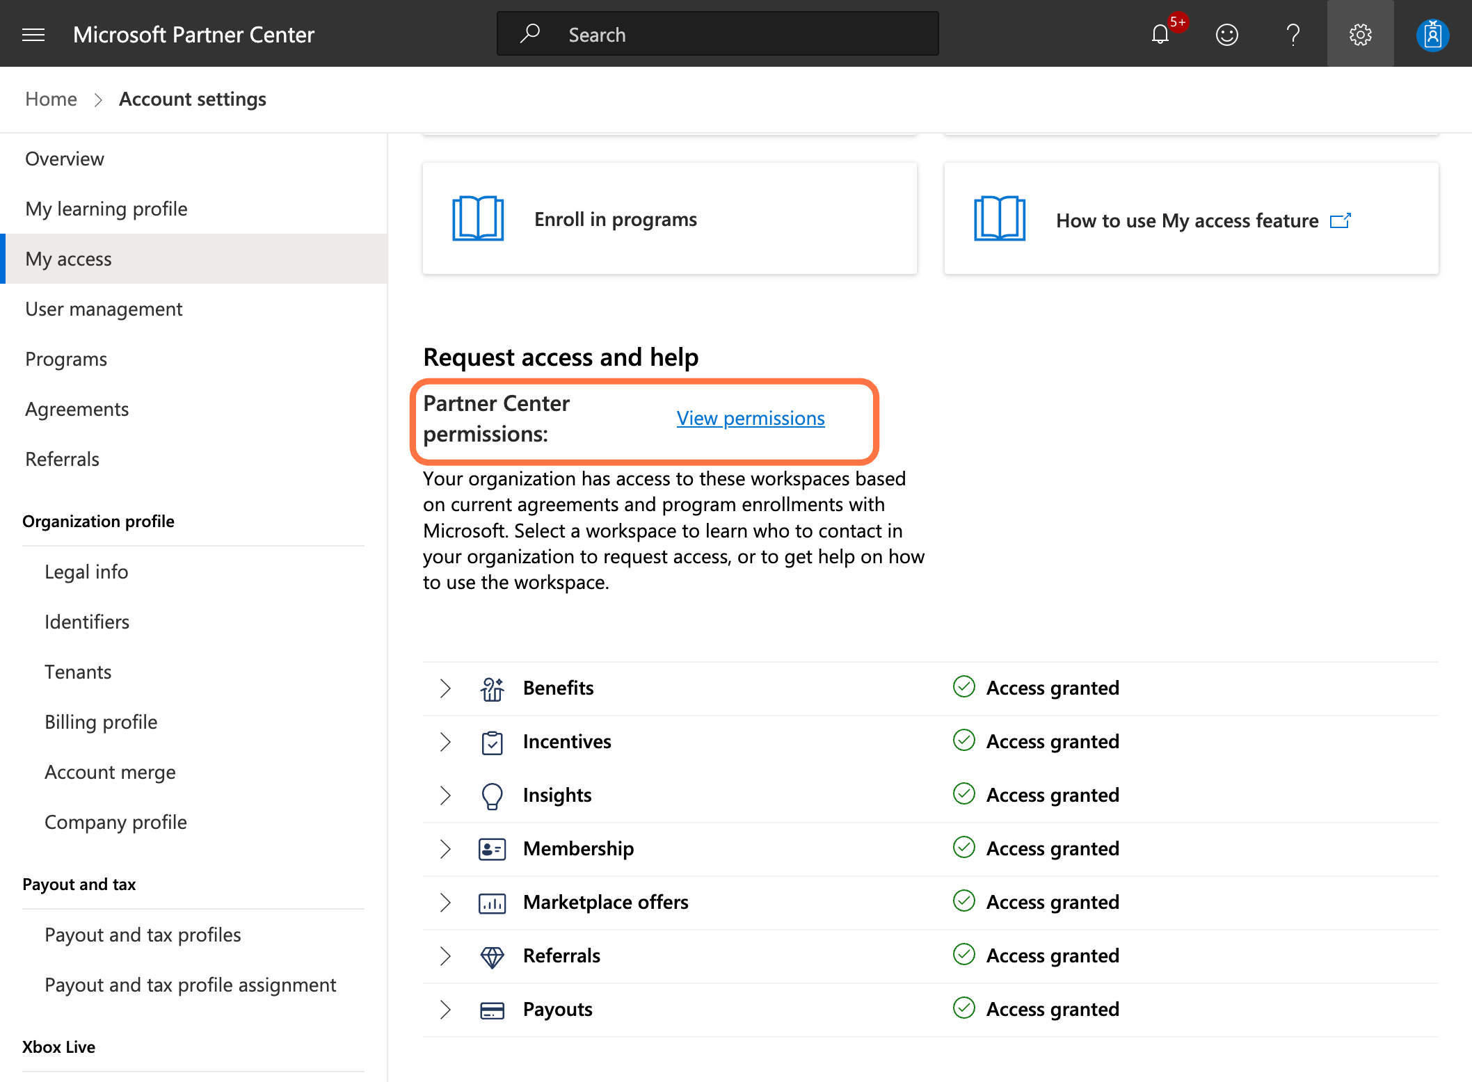The height and width of the screenshot is (1082, 1472).
Task: Click the Microsoft Partner Center title
Action: (x=193, y=34)
